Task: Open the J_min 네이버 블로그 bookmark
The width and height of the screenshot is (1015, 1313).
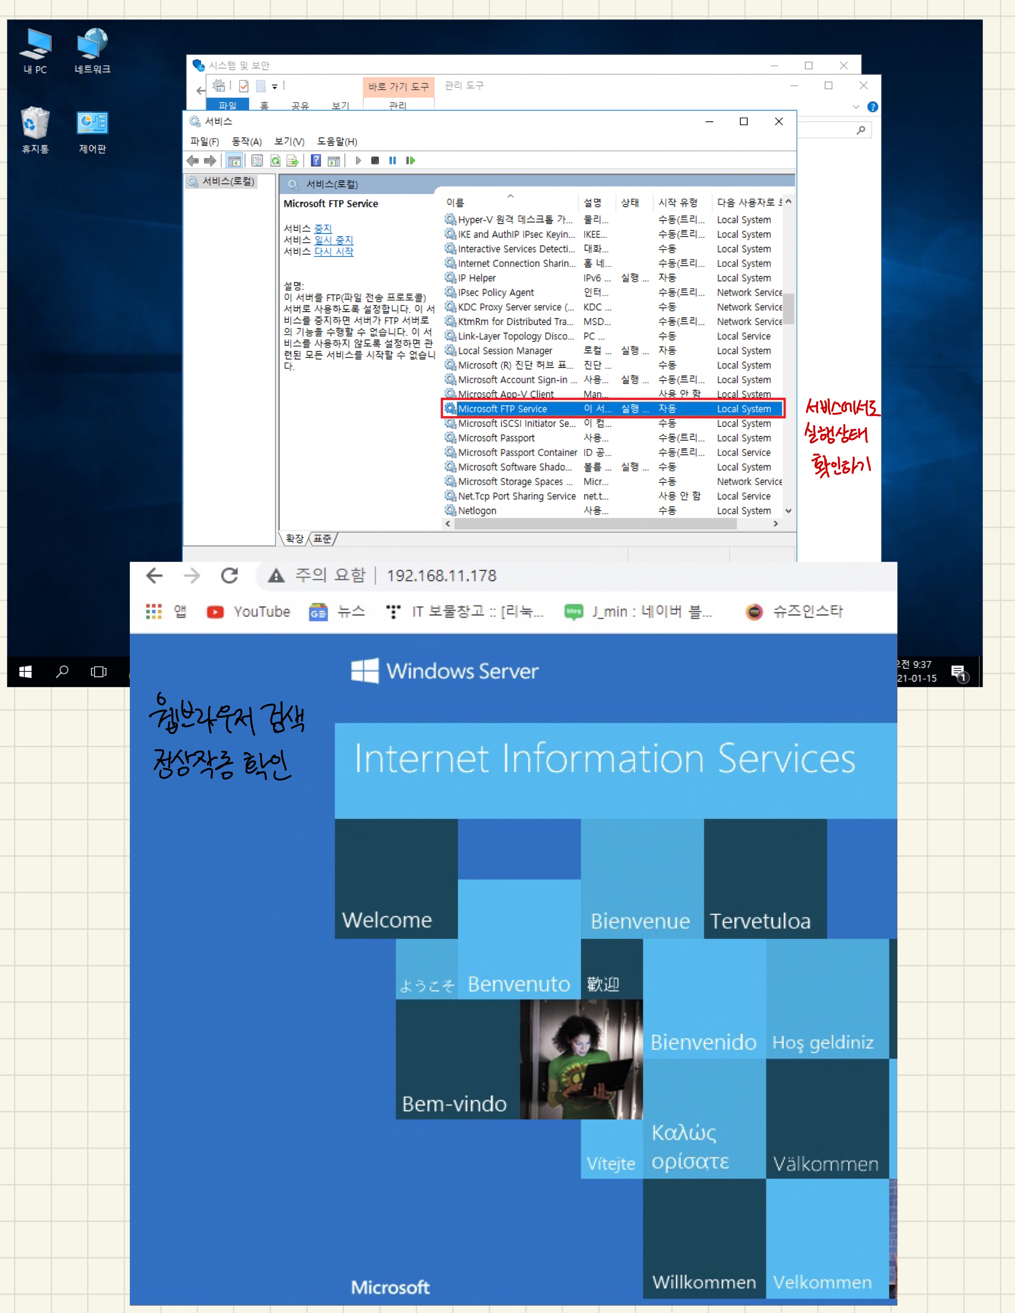Action: [x=638, y=611]
